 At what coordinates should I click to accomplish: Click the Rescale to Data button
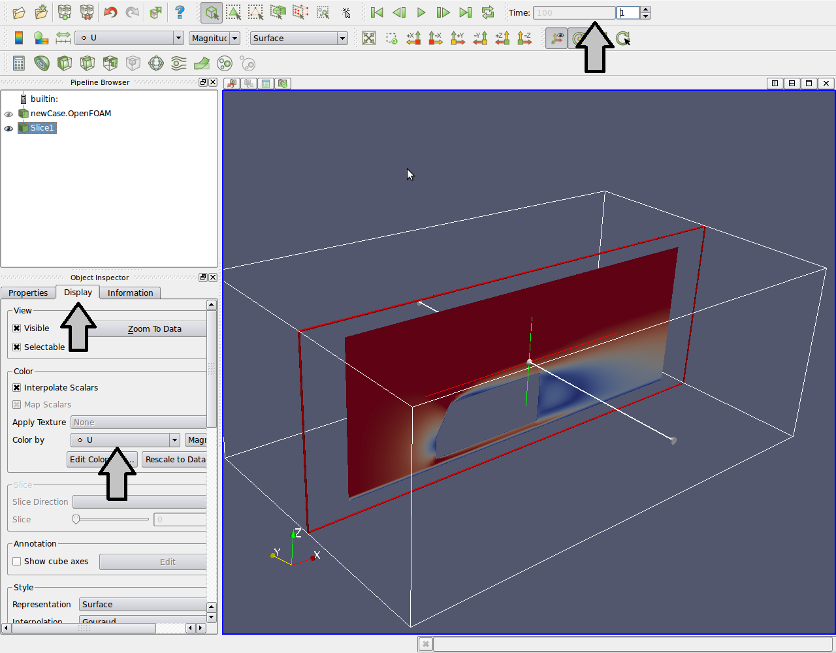pyautogui.click(x=174, y=460)
